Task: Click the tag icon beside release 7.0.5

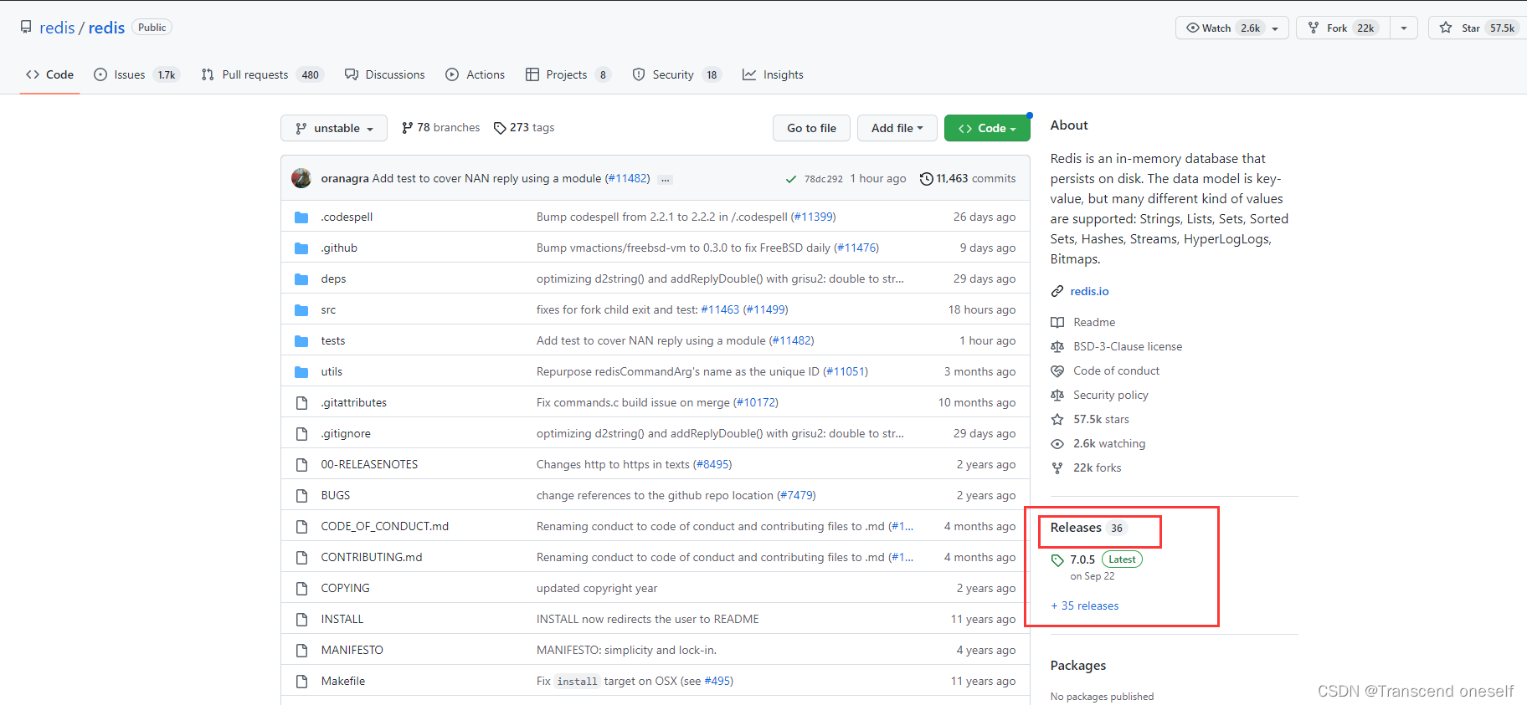Action: click(1057, 560)
